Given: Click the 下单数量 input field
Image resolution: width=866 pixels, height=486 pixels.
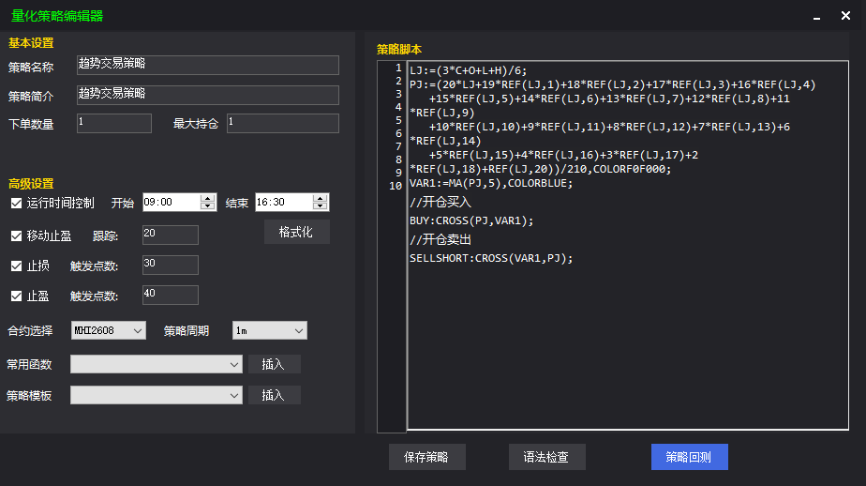Looking at the screenshot, I should click(x=113, y=123).
